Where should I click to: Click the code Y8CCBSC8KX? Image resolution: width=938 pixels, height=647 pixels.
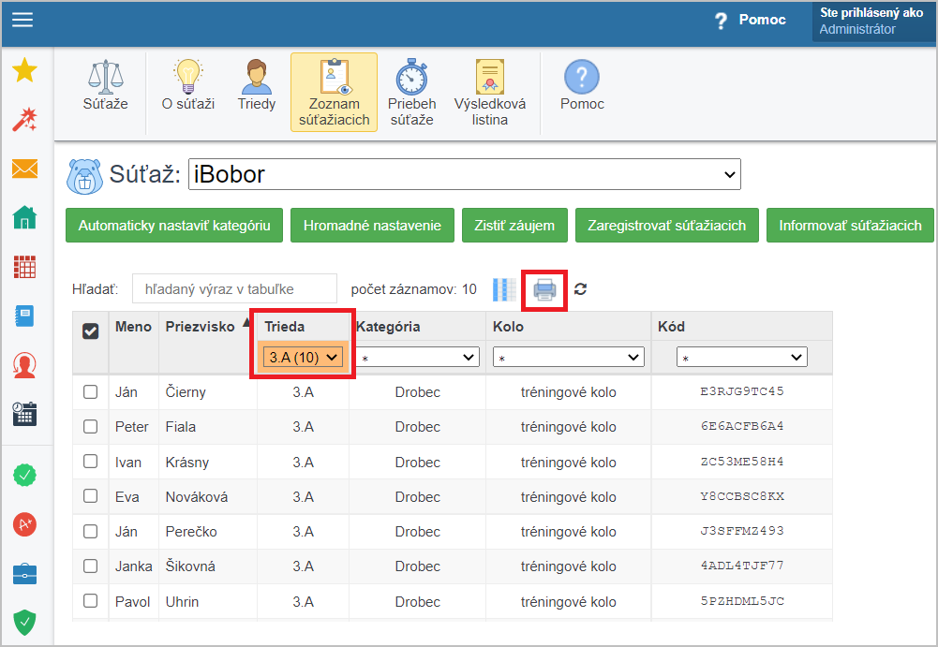click(742, 496)
